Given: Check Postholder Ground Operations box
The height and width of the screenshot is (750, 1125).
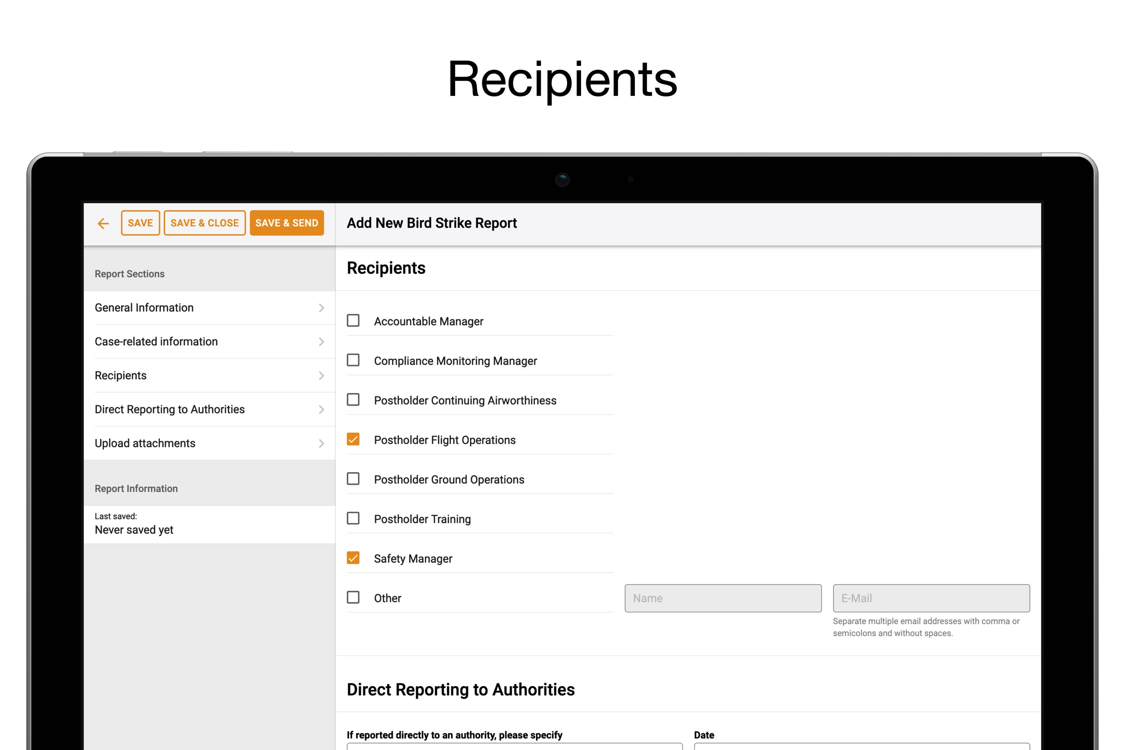Looking at the screenshot, I should (353, 479).
